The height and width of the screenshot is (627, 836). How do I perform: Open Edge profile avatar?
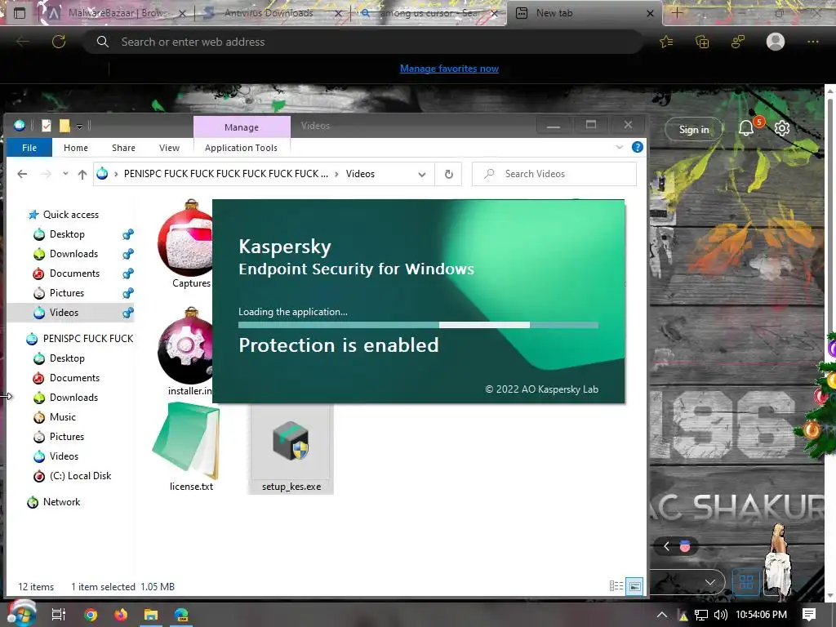click(776, 42)
